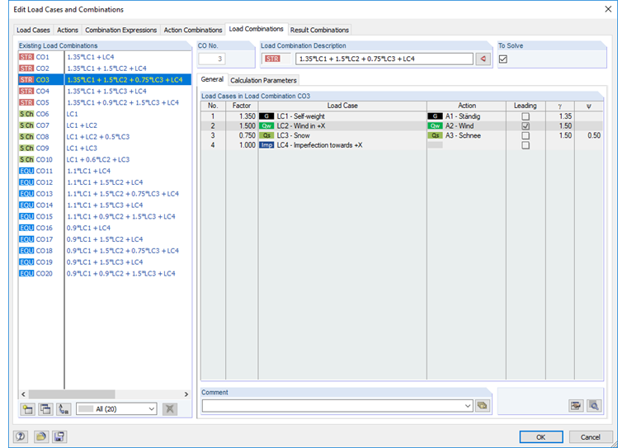
Task: Copy the selected load combination icon
Action: [x=45, y=408]
